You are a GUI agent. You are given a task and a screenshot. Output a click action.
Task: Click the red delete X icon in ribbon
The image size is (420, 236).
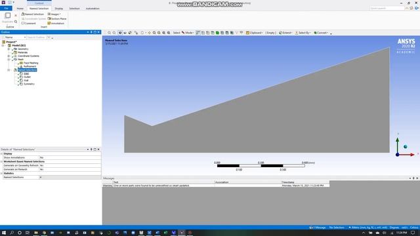pos(16,16)
